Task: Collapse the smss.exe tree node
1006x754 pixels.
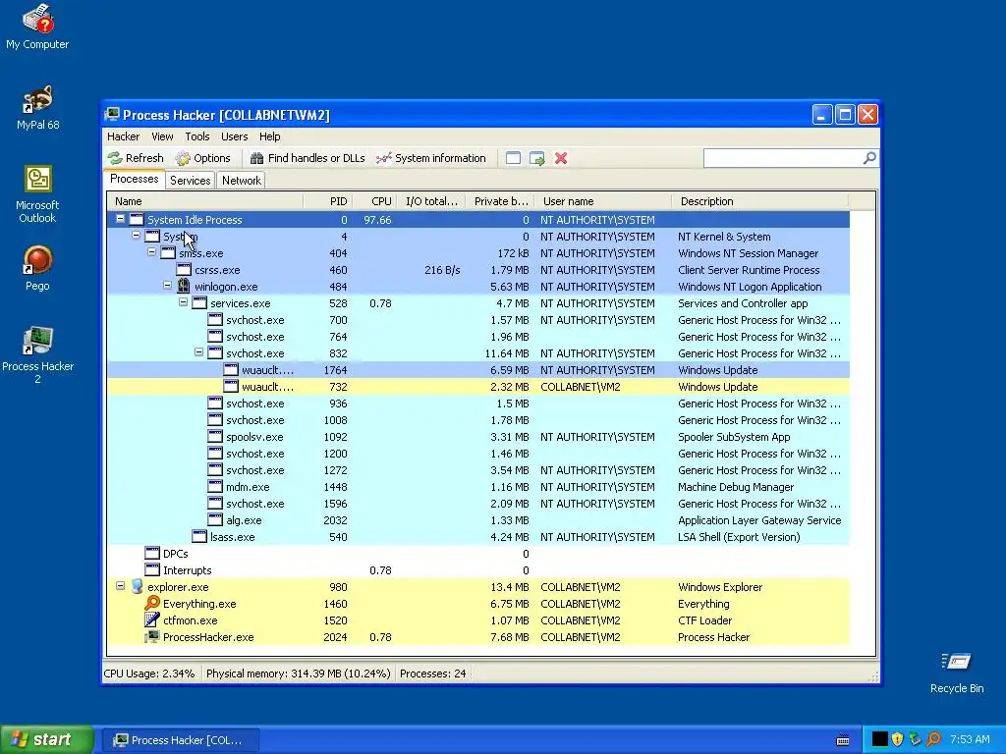Action: tap(151, 252)
